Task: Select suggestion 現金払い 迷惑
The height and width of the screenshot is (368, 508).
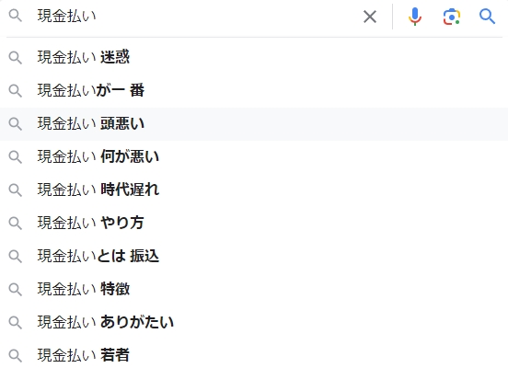Action: (254, 57)
